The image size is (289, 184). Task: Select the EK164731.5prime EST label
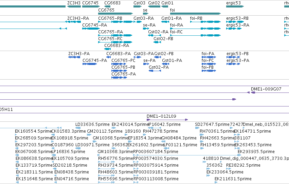click(253, 131)
